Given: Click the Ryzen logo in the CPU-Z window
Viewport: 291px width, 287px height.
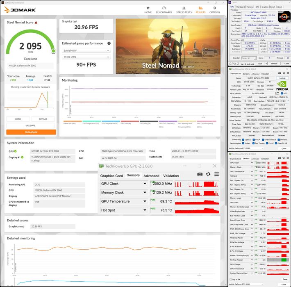Looking at the screenshot, I should [x=284, y=17].
